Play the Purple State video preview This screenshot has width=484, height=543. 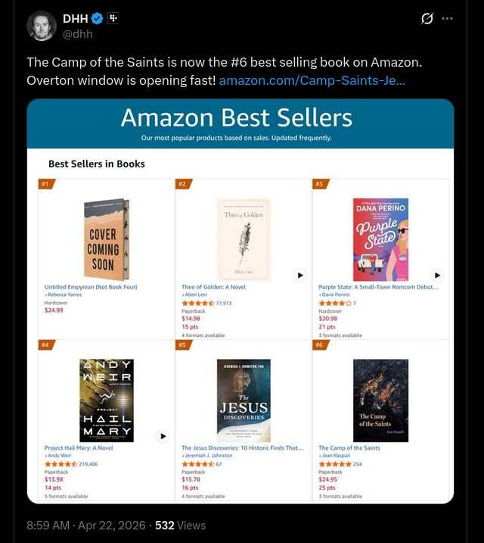pyautogui.click(x=437, y=276)
